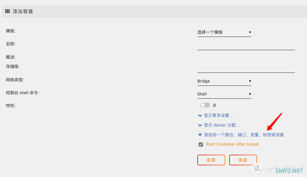Click the grid icon beside 添加容器

(7, 11)
